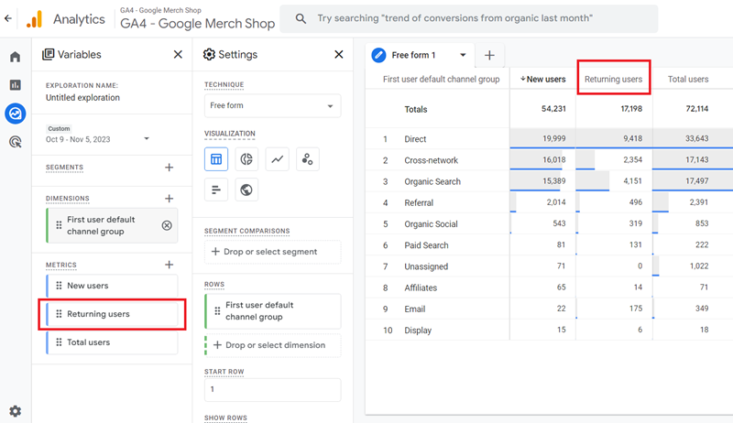Sort by New users column header
This screenshot has height=423, width=733.
[542, 80]
